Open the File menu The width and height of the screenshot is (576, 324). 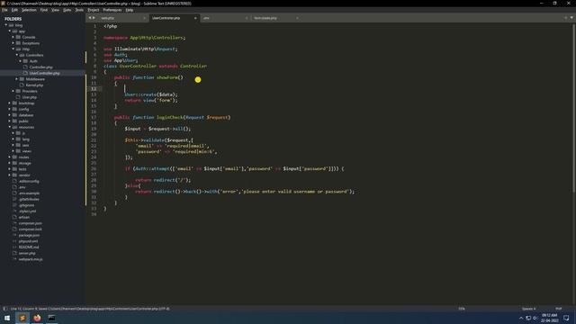(x=4, y=10)
